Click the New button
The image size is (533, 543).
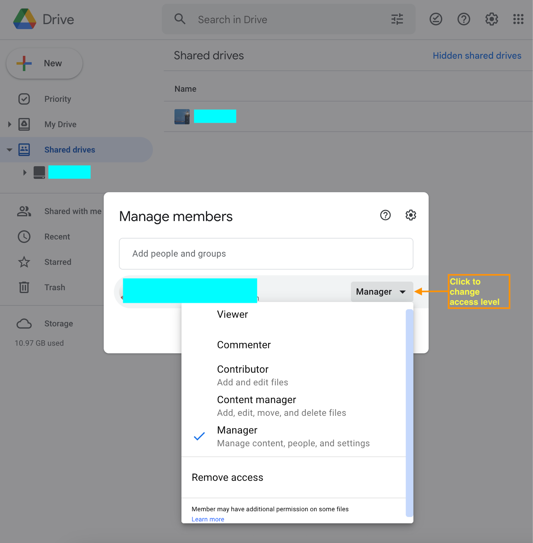pos(44,63)
